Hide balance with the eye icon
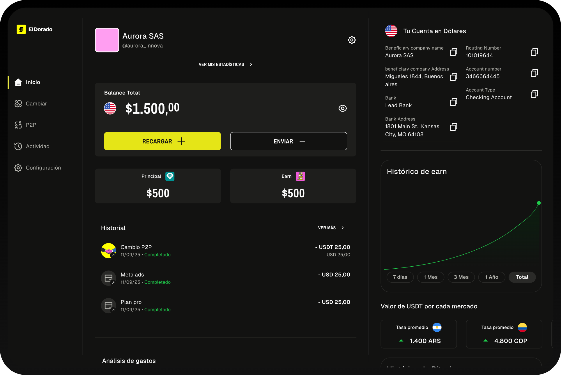The image size is (561, 375). [x=342, y=108]
